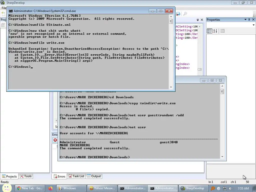Close the active editor document tab
This screenshot has width=256, height=192.
[202, 20]
